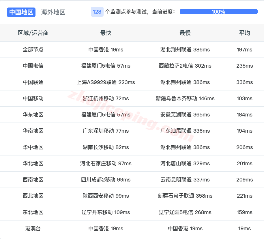Select the 平均 column header
Viewport: 264px width, 239px height.
244,33
